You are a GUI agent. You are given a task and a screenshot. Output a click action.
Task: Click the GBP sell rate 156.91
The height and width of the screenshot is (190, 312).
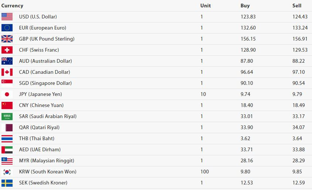click(x=300, y=39)
